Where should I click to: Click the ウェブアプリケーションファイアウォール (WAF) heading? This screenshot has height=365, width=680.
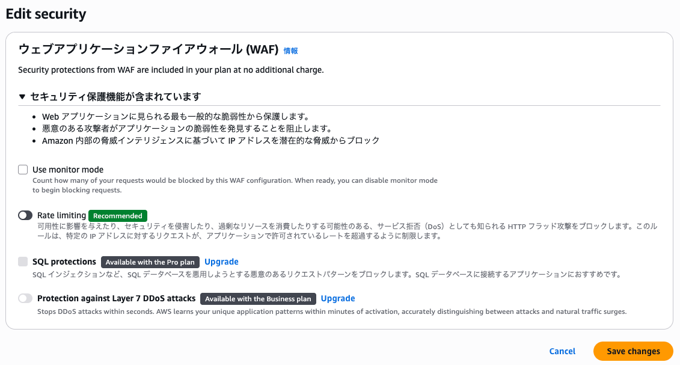(x=149, y=49)
